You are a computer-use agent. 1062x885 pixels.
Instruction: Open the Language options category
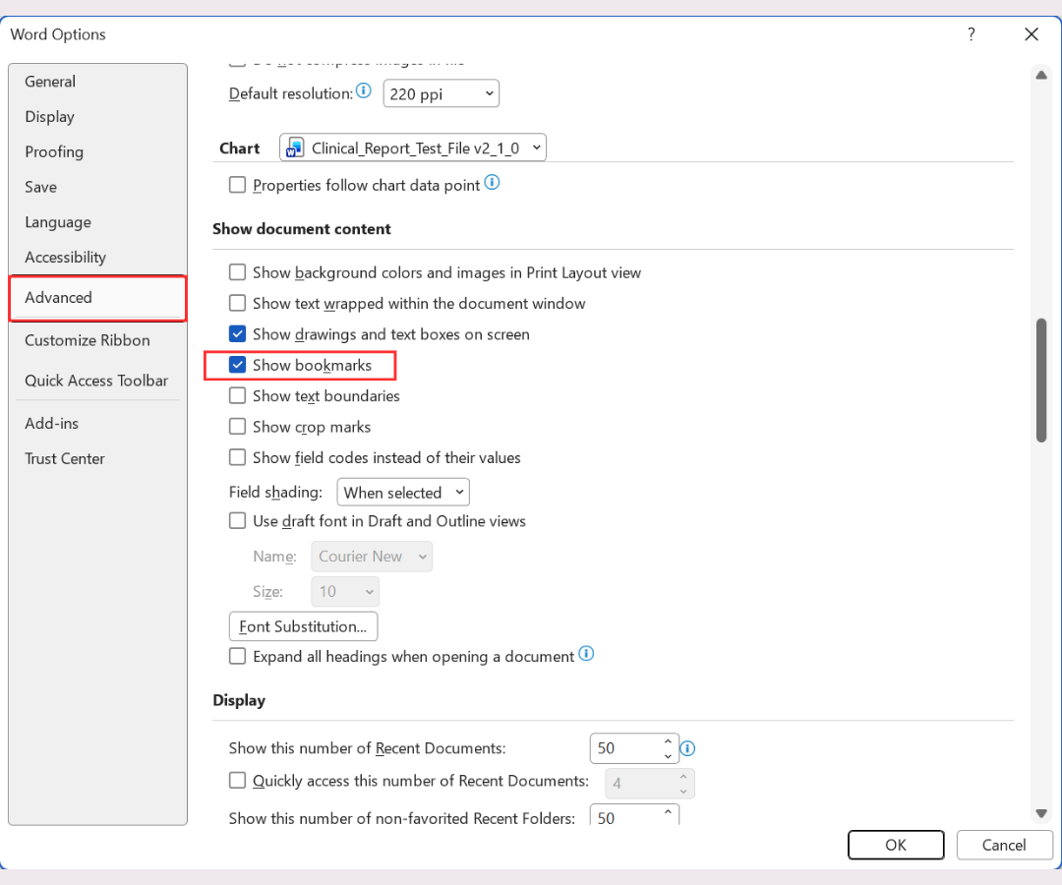pyautogui.click(x=97, y=222)
